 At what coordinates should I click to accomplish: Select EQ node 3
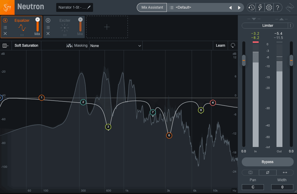(x=108, y=127)
